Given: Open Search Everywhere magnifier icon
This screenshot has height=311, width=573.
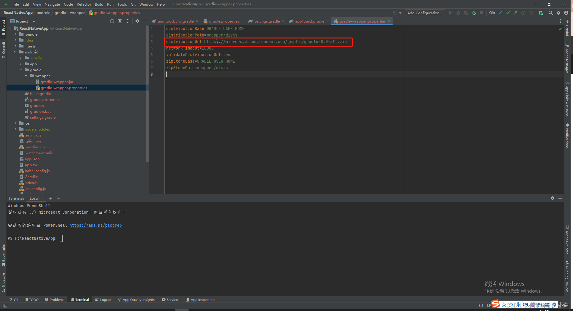Looking at the screenshot, I should click(551, 13).
